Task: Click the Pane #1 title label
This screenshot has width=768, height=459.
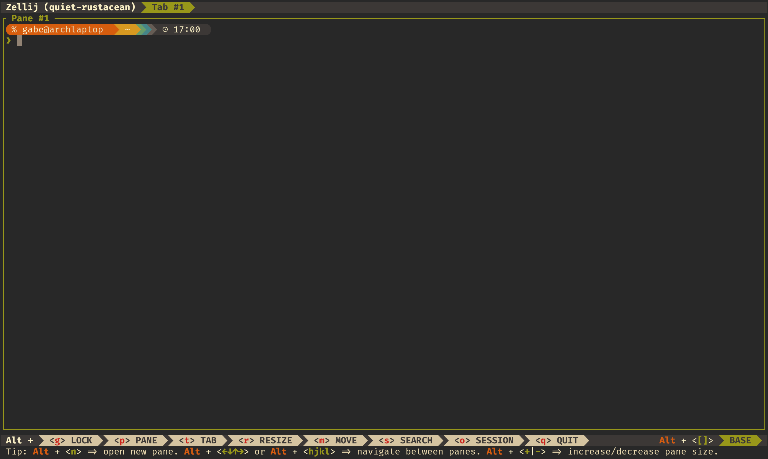Action: [x=30, y=18]
